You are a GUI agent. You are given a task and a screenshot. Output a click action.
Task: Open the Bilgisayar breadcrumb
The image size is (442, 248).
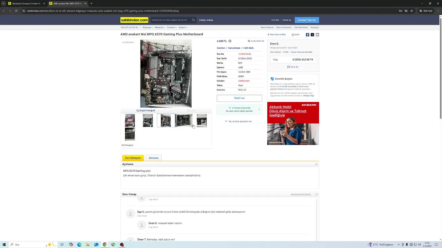pyautogui.click(x=147, y=27)
